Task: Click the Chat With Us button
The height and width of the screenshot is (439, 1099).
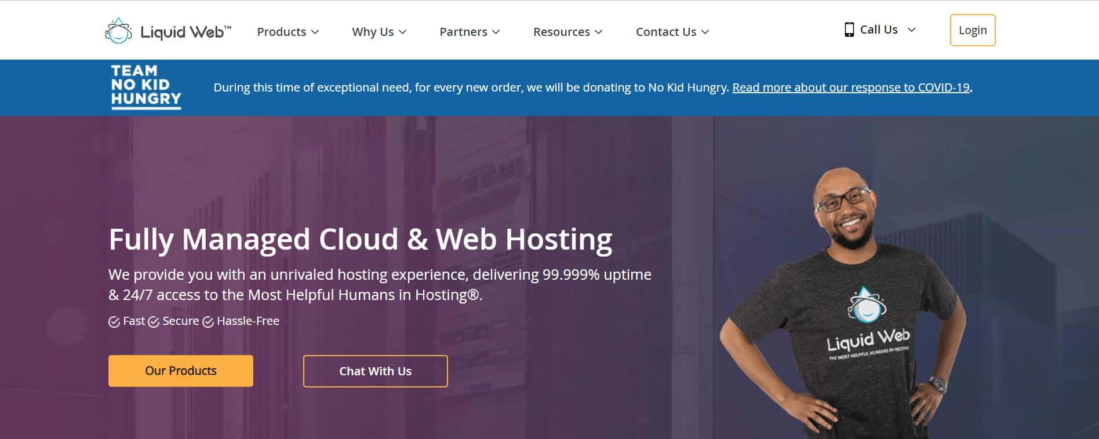Action: tap(375, 371)
